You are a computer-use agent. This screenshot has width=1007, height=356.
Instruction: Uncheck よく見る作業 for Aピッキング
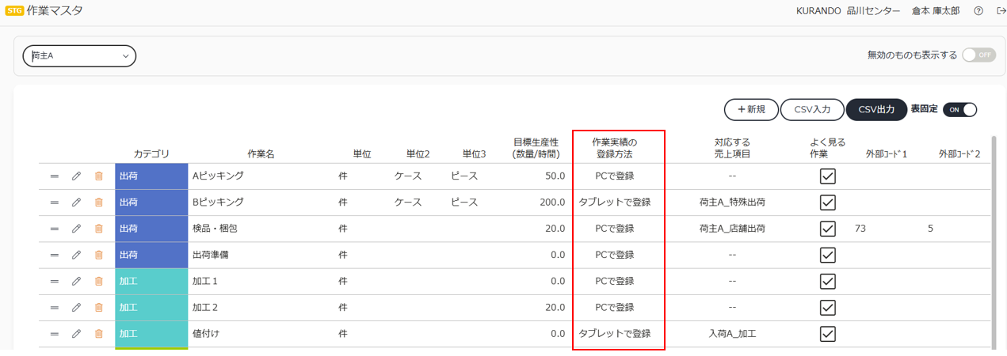[x=828, y=176]
